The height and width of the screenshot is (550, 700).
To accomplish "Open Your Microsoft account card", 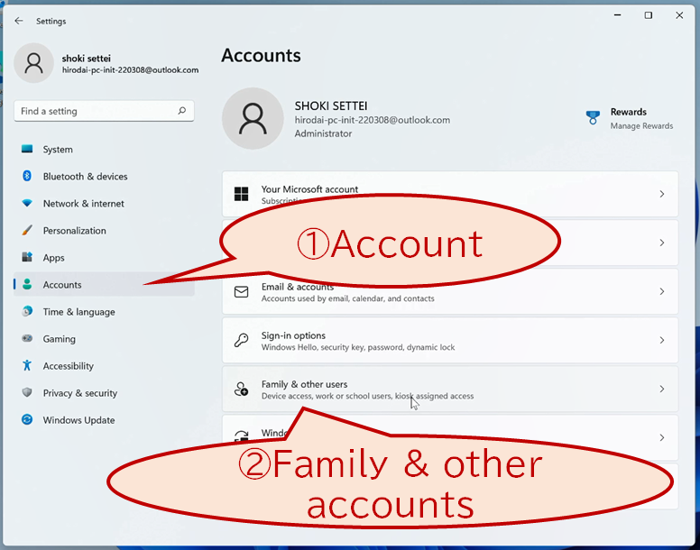I will coord(450,194).
